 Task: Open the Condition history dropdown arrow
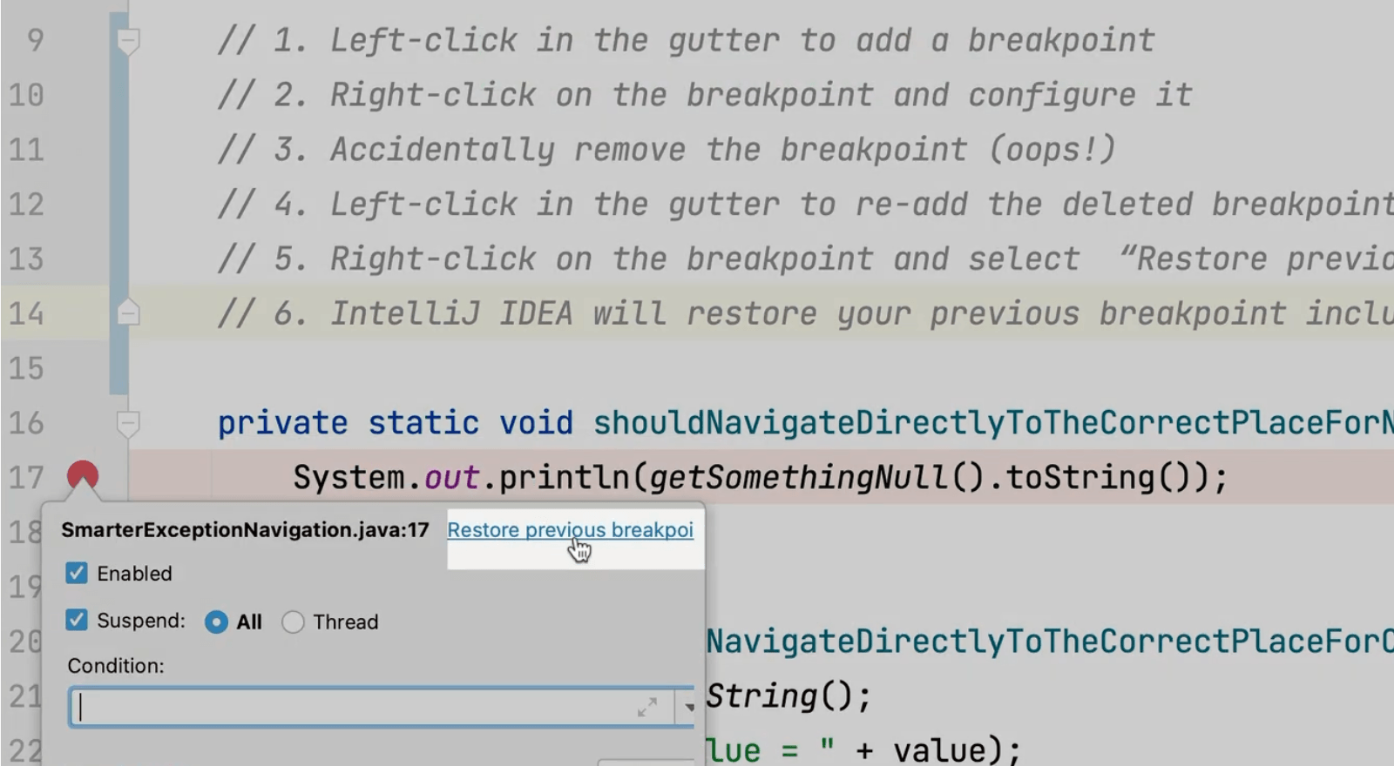(x=688, y=708)
